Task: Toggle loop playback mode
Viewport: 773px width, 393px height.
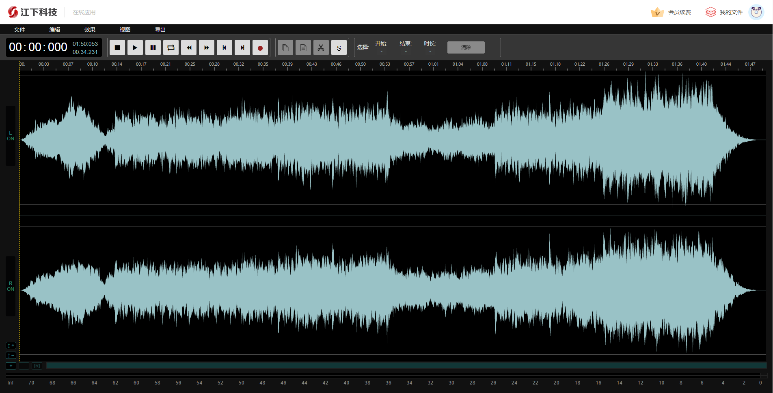Action: [x=171, y=47]
